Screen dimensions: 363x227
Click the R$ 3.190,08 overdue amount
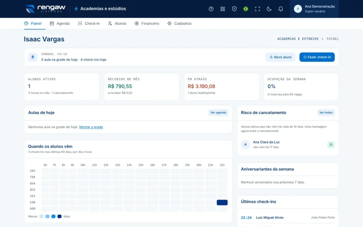201,87
